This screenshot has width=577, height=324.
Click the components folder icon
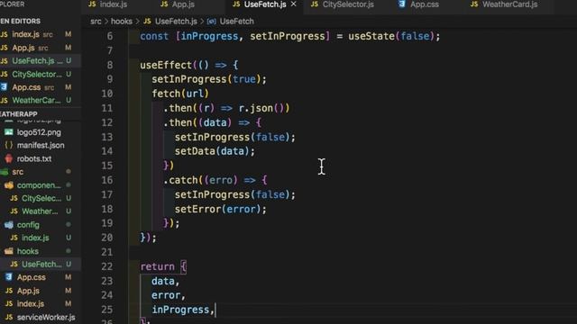(x=9, y=185)
